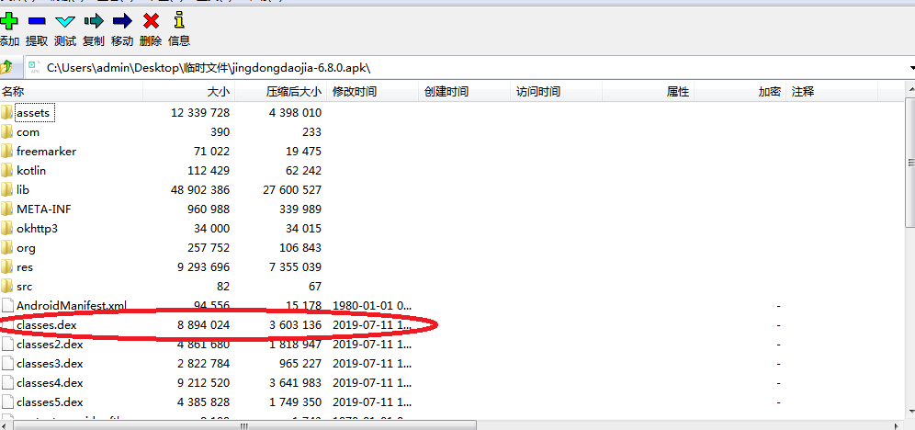Sort by Accessed time (访问时间) header
The width and height of the screenshot is (915, 430).
pyautogui.click(x=556, y=92)
